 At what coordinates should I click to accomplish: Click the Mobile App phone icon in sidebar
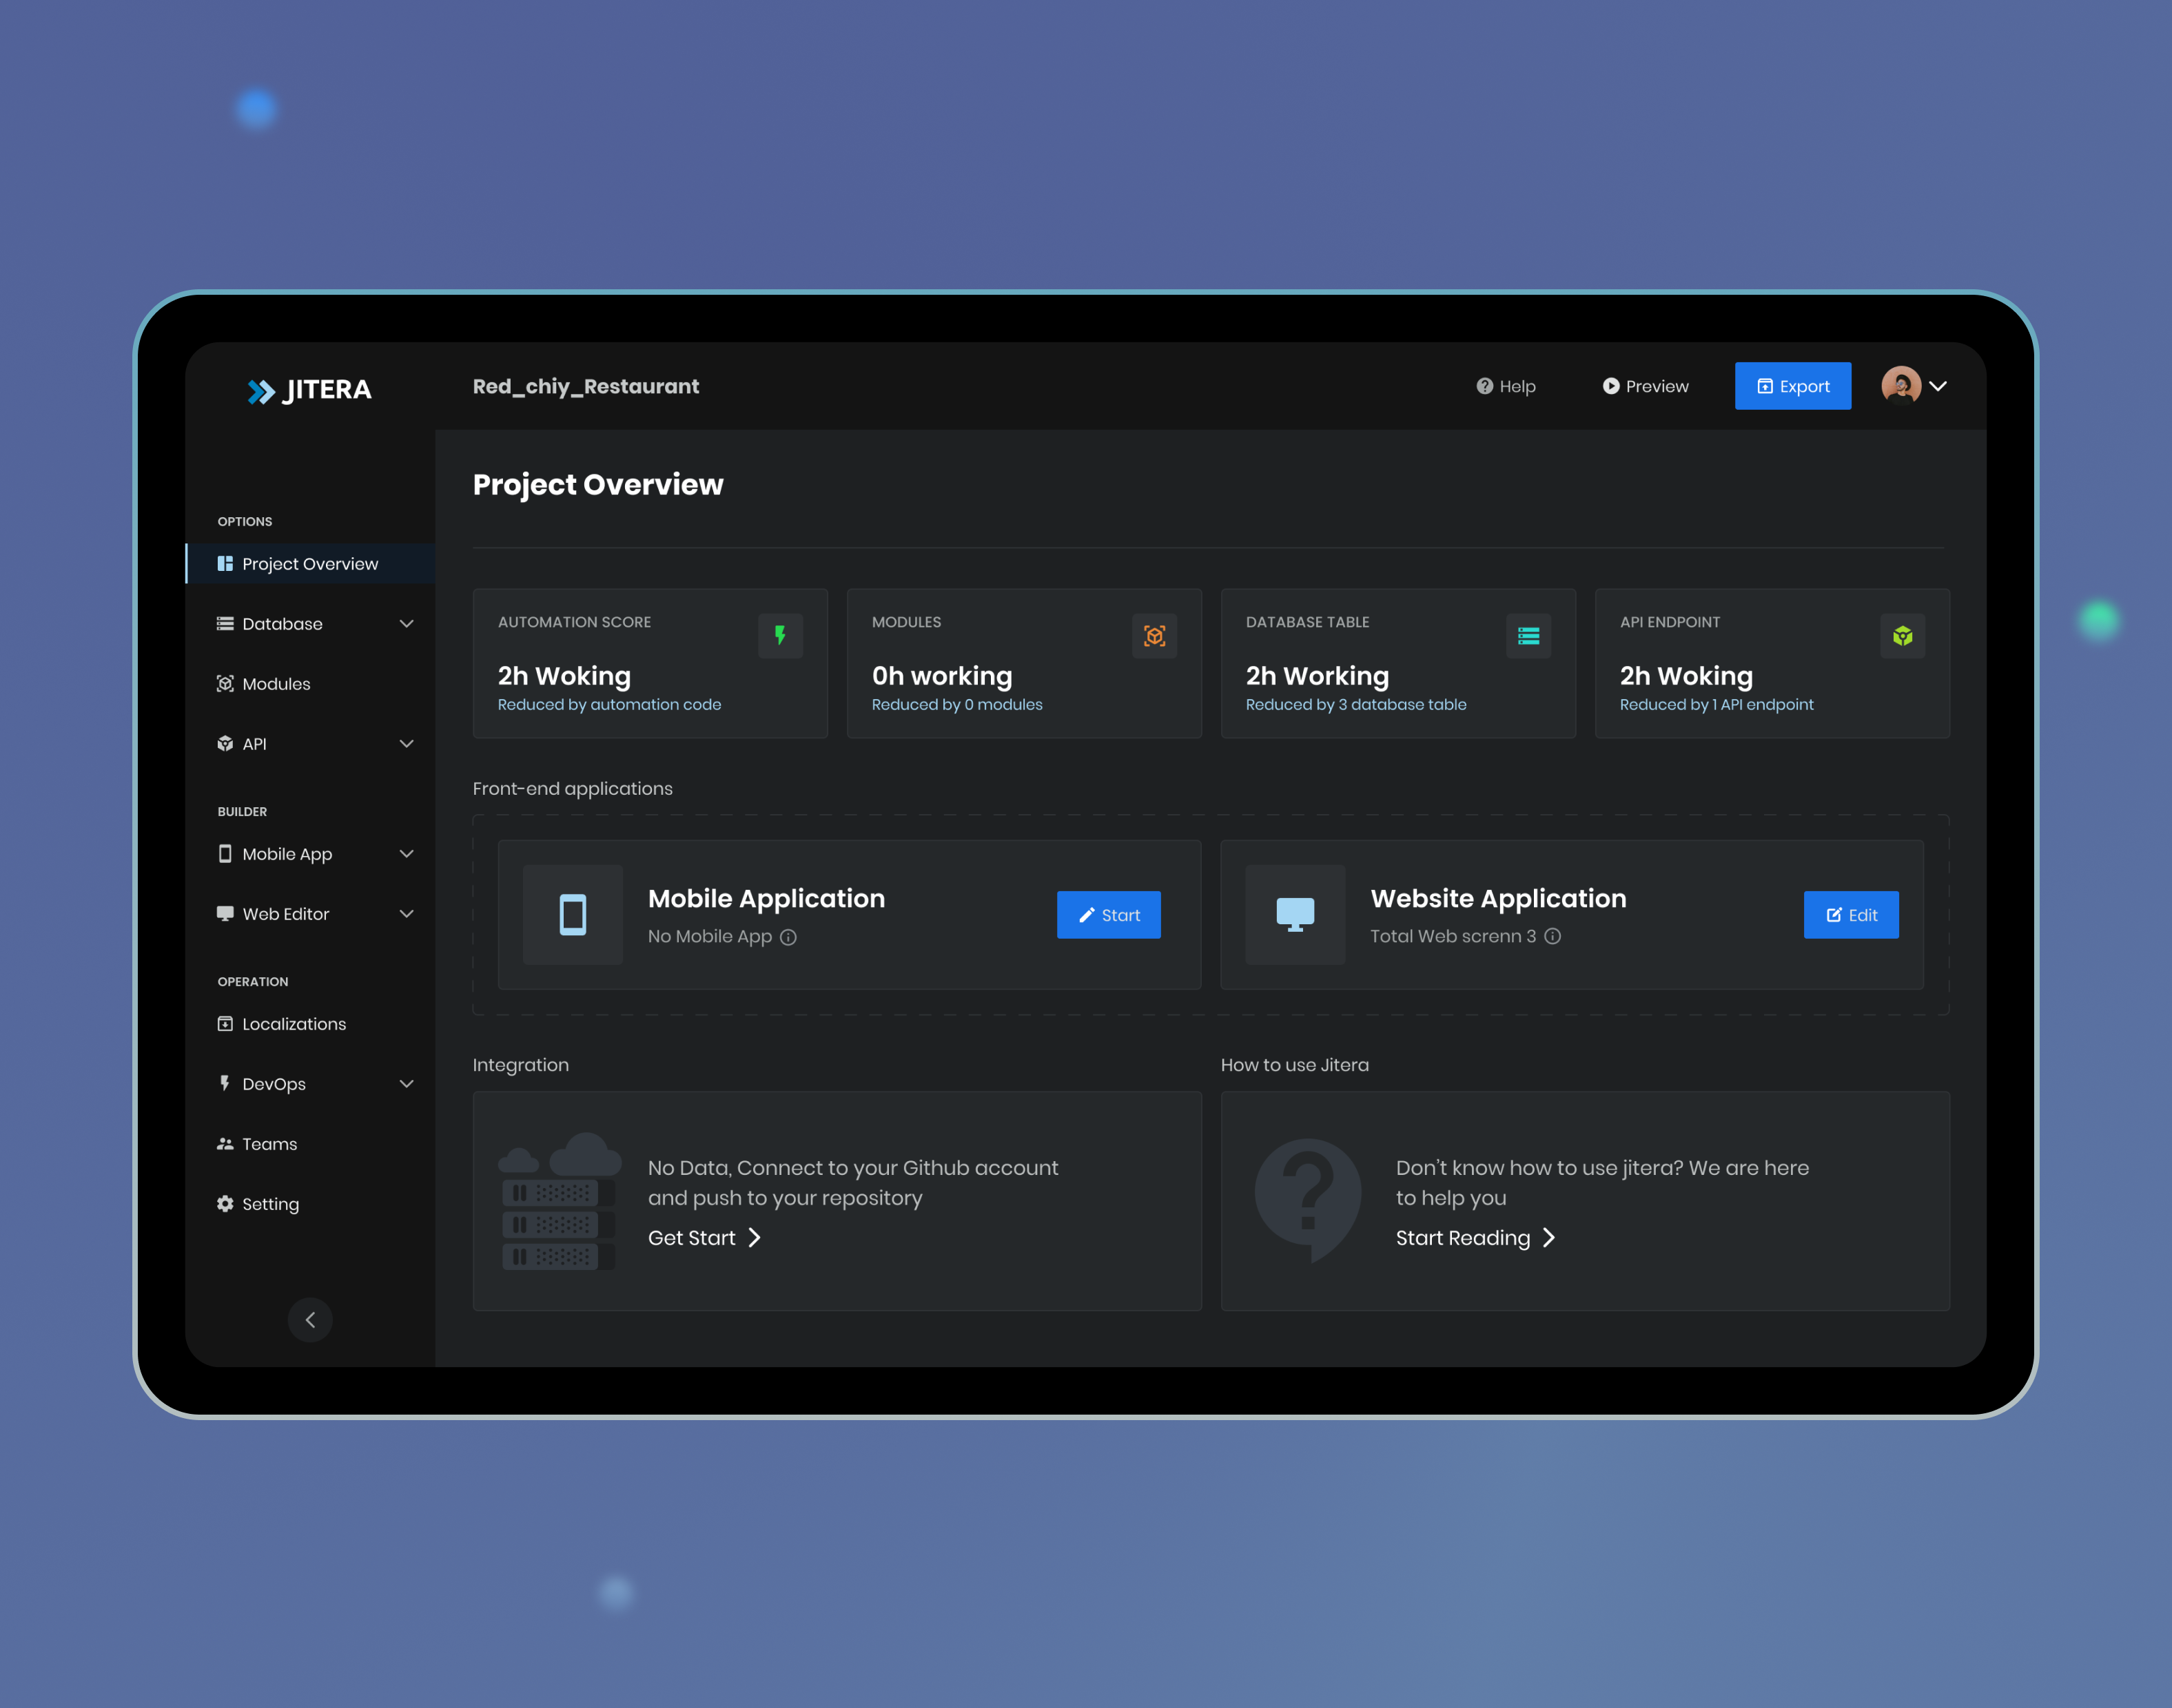225,854
